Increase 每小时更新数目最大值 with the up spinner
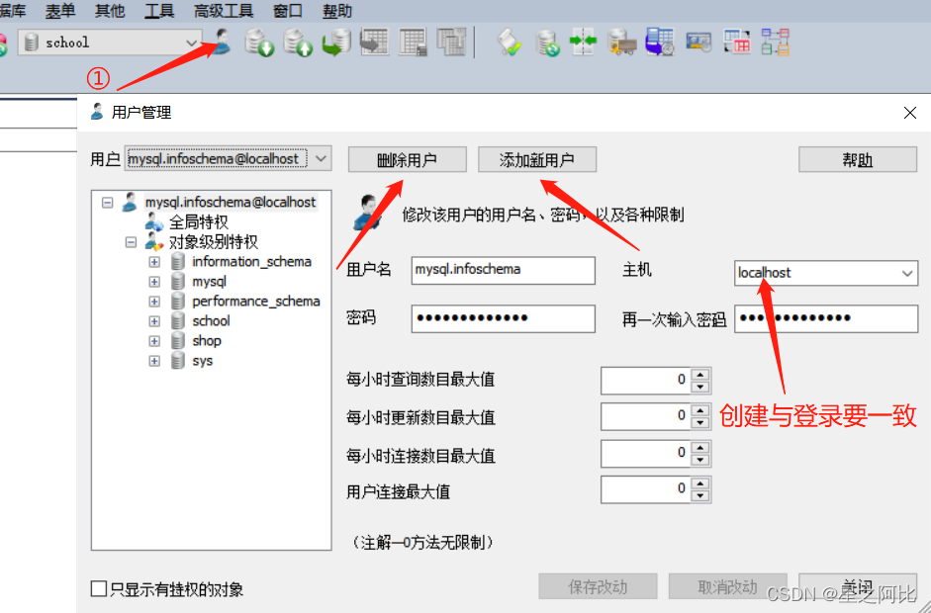 pyautogui.click(x=700, y=410)
